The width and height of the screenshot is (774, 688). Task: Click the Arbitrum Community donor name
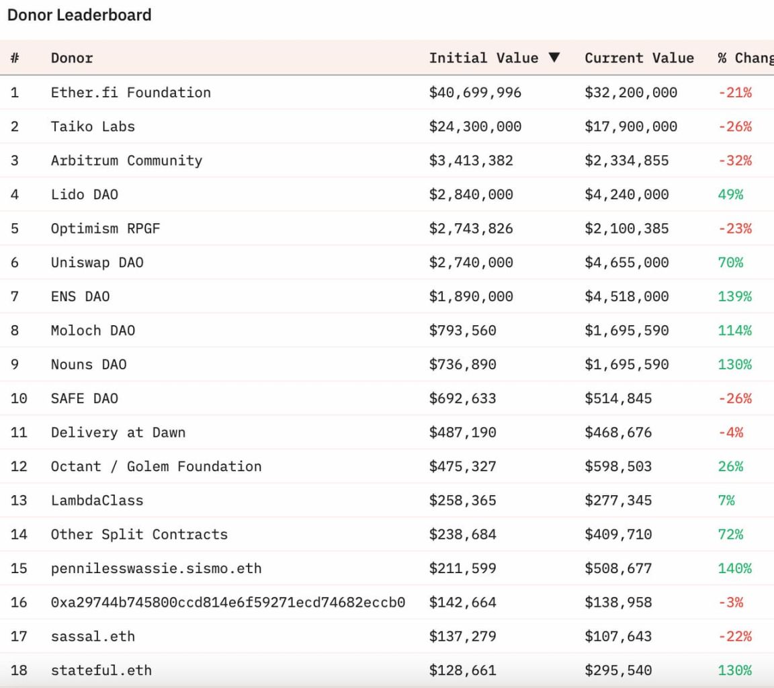(126, 161)
